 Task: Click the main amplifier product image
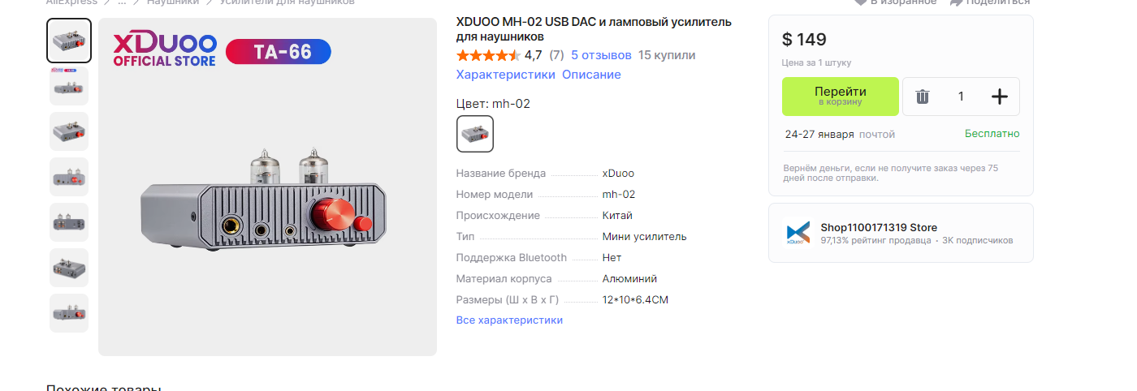point(267,195)
